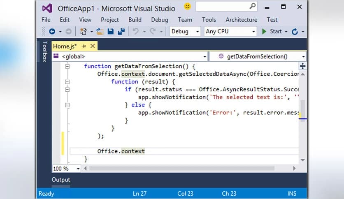Open the 100 % zoom level dropdown

click(x=66, y=169)
